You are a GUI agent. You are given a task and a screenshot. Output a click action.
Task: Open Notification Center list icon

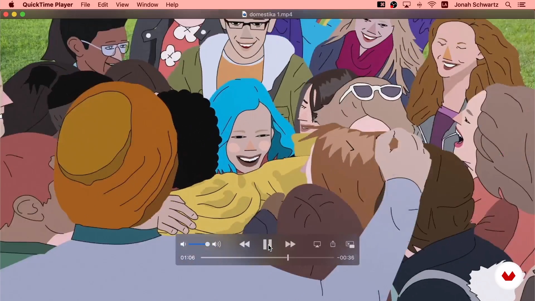click(521, 5)
